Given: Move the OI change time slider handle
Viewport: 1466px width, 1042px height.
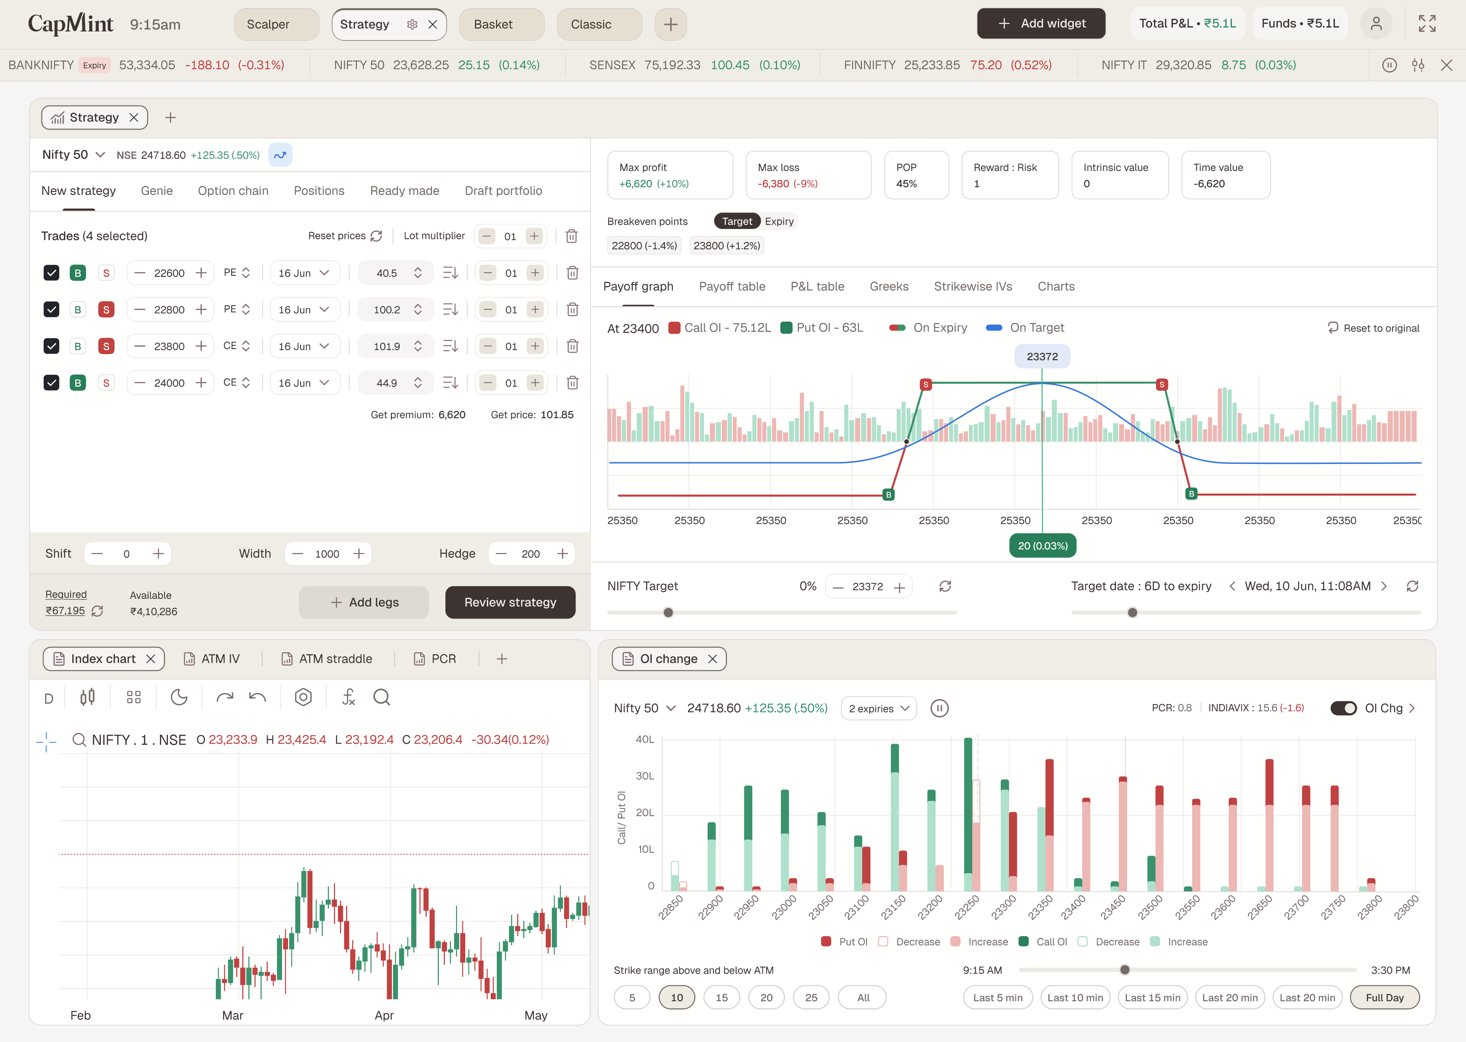Looking at the screenshot, I should (1125, 970).
